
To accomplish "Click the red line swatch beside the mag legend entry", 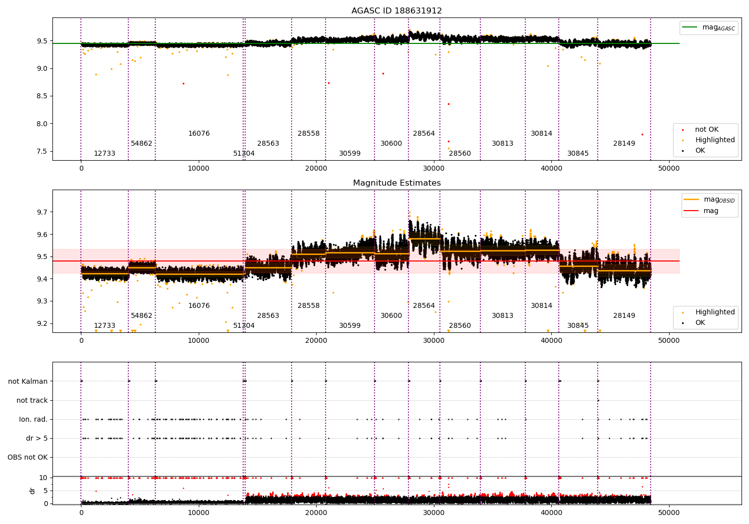I will tap(691, 211).
